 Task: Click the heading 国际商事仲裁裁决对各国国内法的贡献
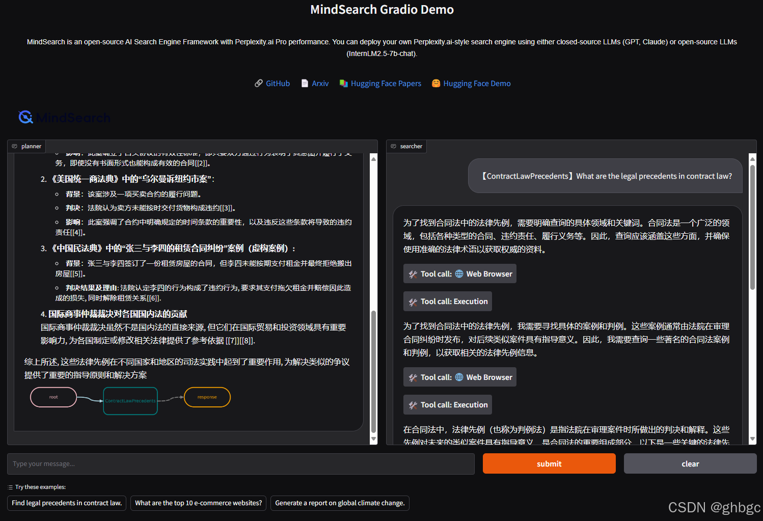(x=118, y=314)
